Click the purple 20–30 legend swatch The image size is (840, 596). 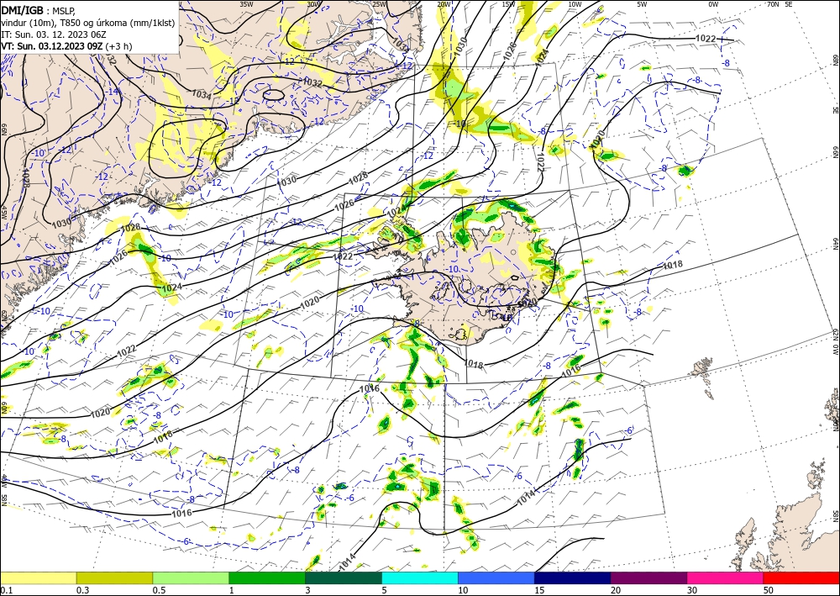648,578
